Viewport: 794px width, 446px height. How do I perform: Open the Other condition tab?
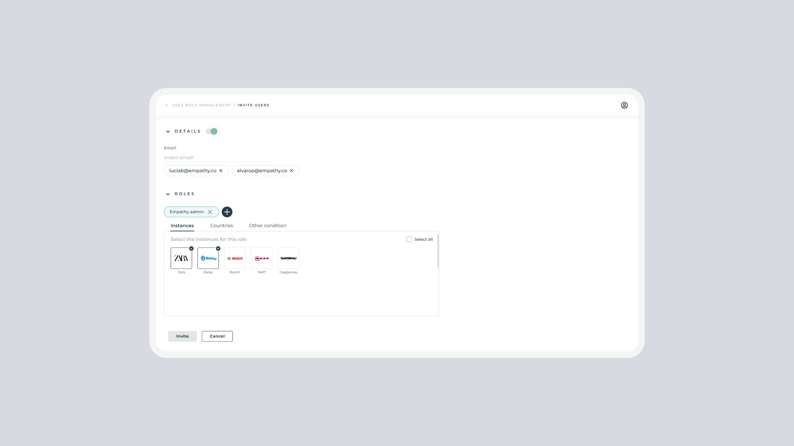click(x=268, y=225)
